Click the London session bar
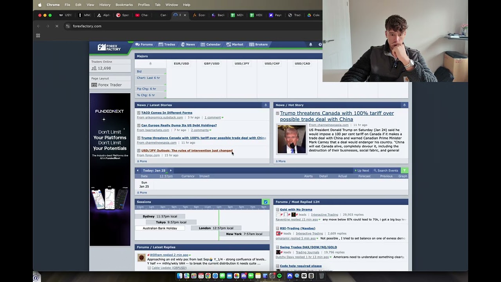 216,228
